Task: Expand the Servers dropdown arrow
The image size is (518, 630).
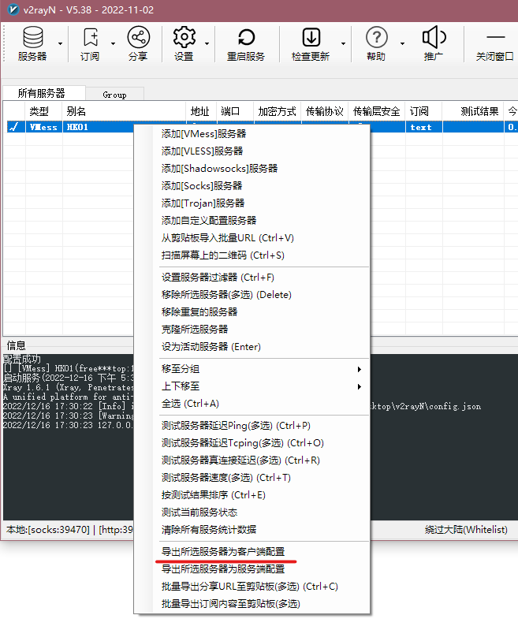Action: 60,44
